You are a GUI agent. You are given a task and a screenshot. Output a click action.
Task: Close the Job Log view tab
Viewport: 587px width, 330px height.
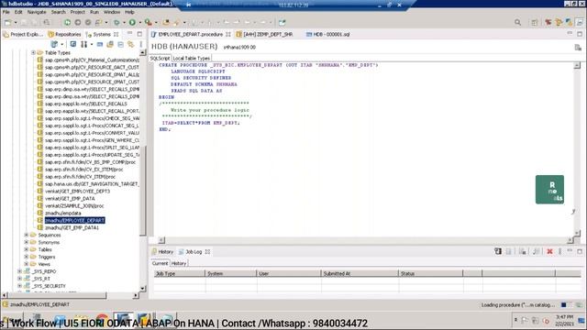207,252
